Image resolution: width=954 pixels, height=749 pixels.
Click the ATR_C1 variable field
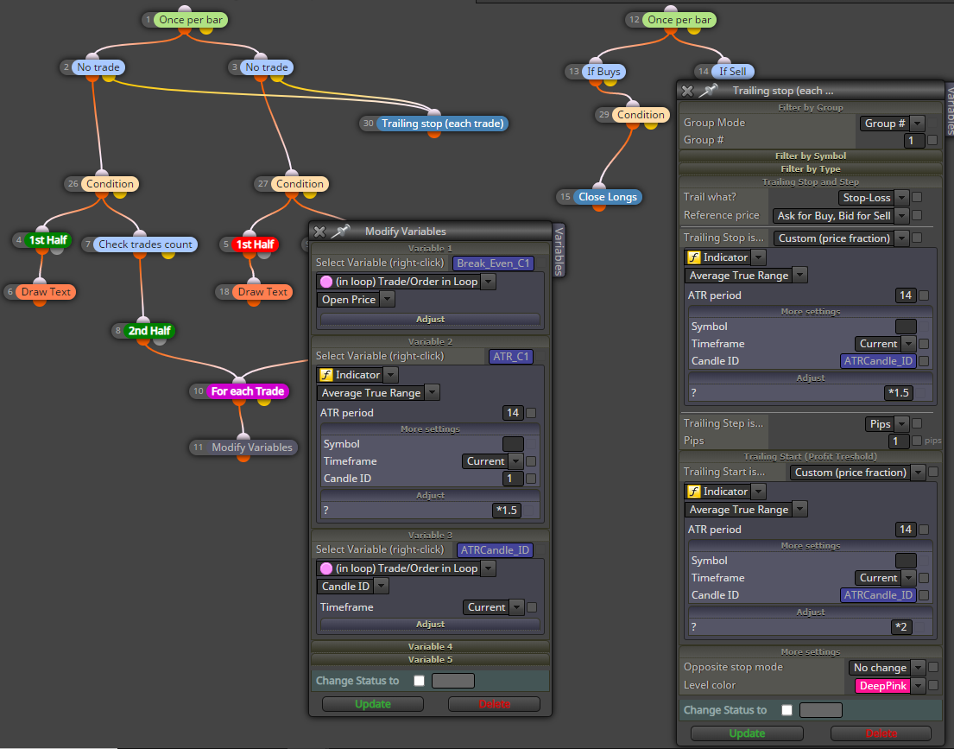[511, 357]
